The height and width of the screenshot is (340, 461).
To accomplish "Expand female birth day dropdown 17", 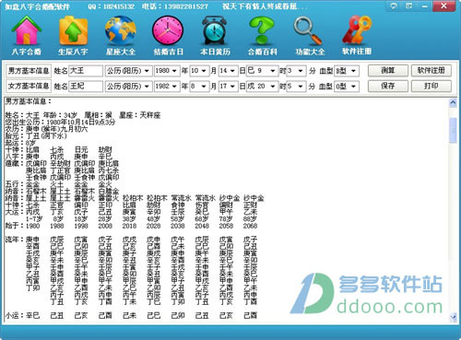I will 232,87.
